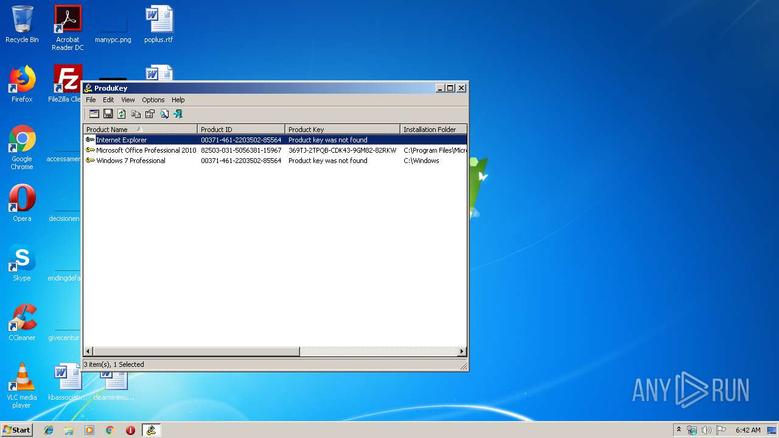Click the Find toolbar icon
Screen dimensions: 779x438
164,114
